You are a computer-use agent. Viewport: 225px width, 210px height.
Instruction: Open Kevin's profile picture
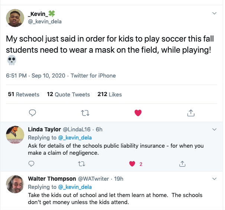16,17
